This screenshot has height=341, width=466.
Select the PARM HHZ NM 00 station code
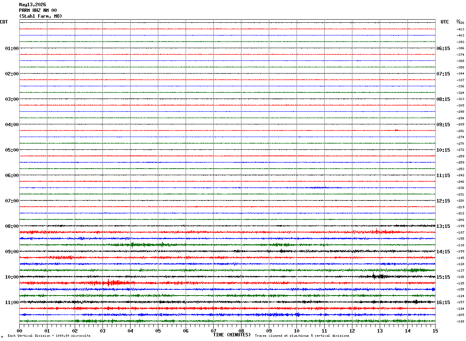point(38,10)
